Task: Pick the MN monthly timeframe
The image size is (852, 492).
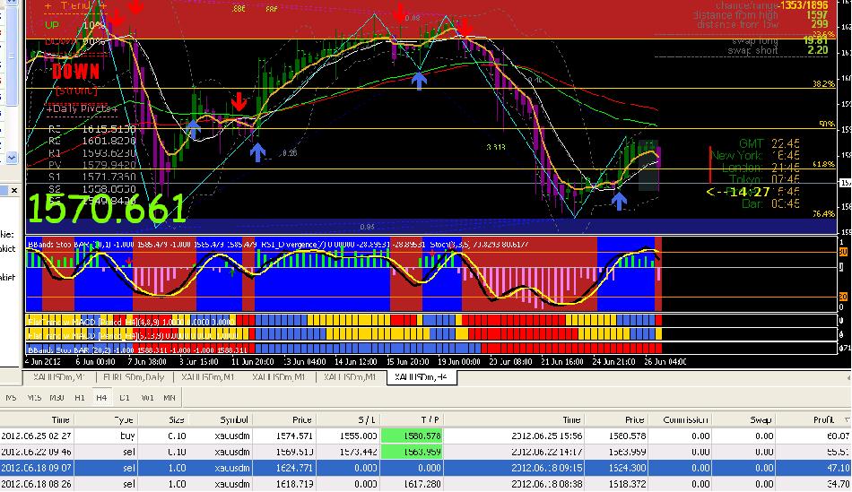Action: (170, 396)
